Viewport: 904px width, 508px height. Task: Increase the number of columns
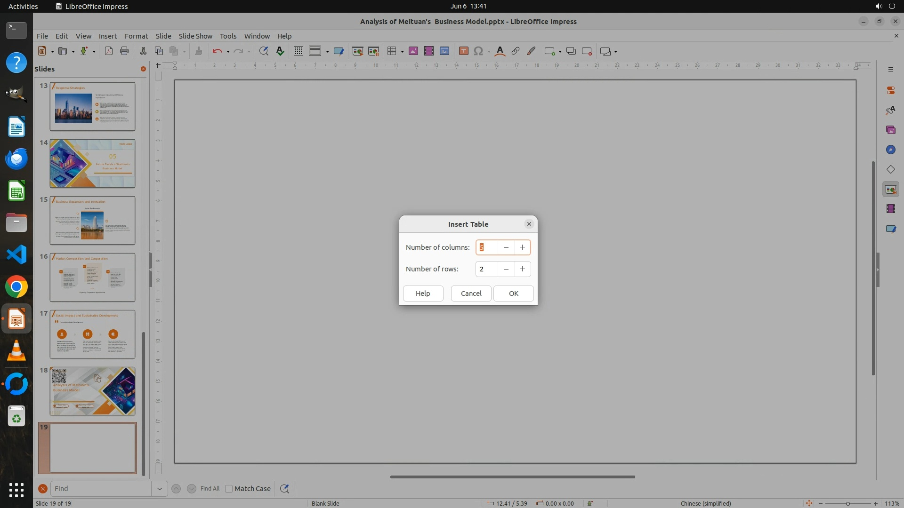point(522,247)
